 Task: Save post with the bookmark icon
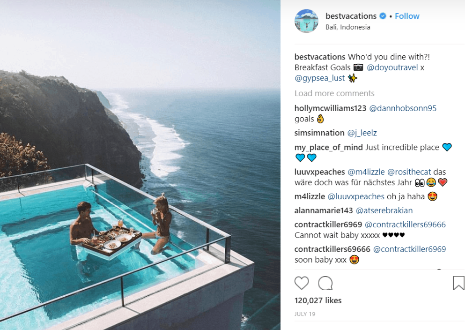(458, 283)
